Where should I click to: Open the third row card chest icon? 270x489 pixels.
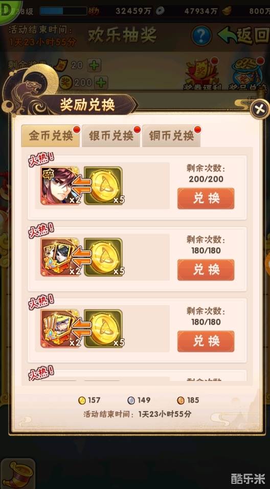(60, 328)
